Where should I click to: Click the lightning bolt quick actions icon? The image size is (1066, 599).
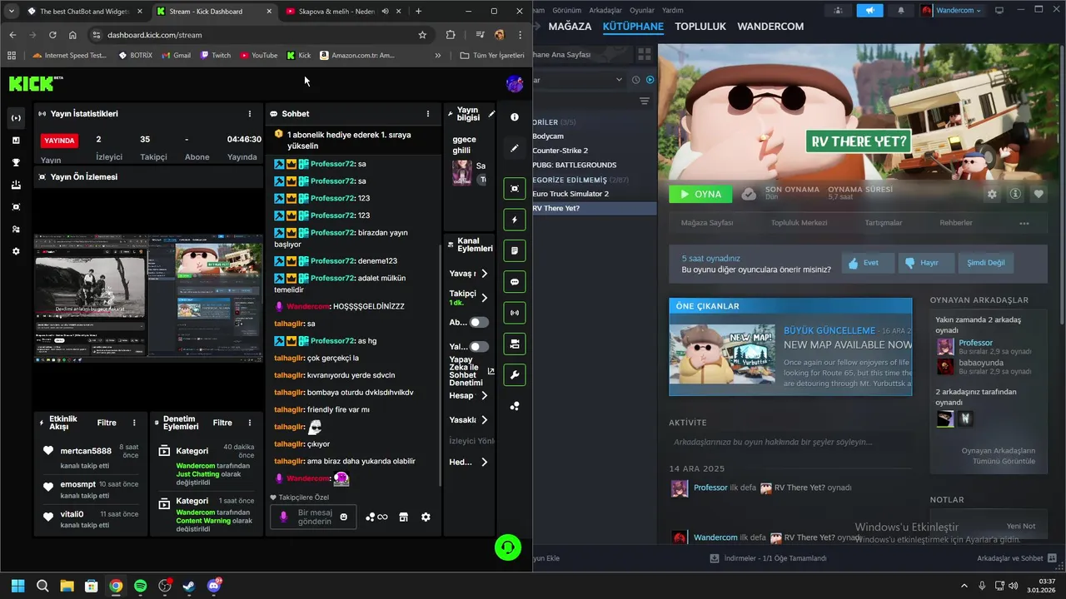point(515,220)
